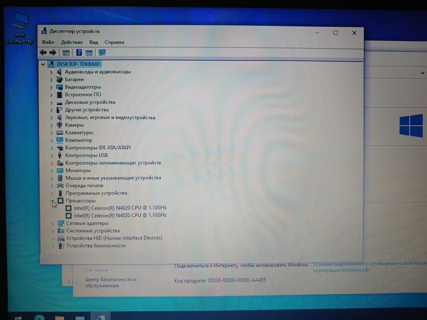Screen dimensions: 427x320
Task: Select the Камеры label
Action: tap(74, 125)
